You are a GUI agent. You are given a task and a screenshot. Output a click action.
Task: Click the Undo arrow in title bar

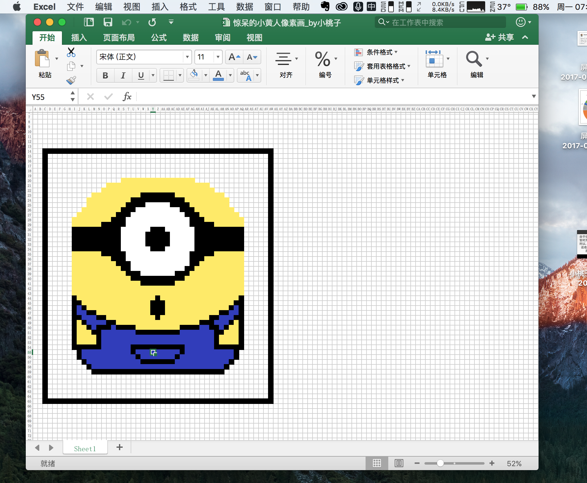126,22
